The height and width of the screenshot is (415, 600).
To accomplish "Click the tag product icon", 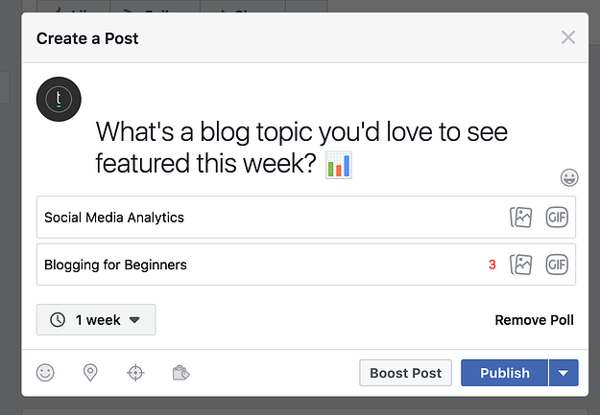I will pyautogui.click(x=181, y=373).
